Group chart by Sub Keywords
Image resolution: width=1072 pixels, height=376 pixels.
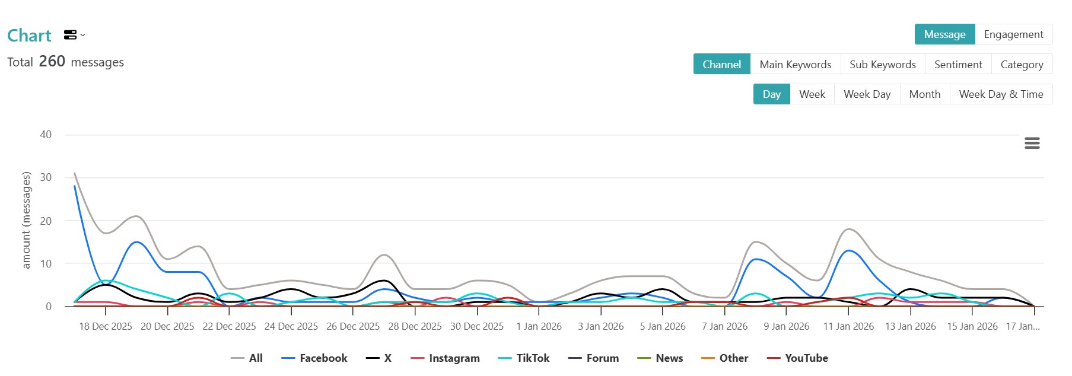(x=882, y=64)
